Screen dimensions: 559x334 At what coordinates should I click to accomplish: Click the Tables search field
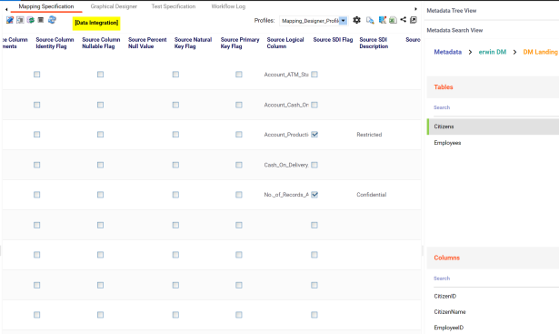pyautogui.click(x=496, y=107)
